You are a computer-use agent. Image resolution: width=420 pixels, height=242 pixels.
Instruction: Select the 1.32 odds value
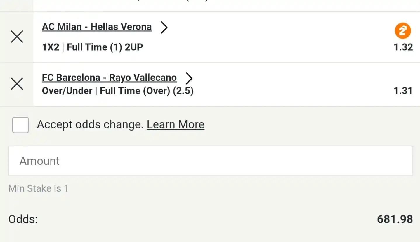pos(403,47)
